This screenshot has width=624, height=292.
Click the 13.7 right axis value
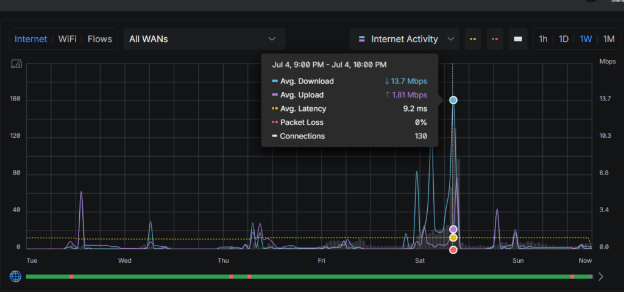click(605, 98)
